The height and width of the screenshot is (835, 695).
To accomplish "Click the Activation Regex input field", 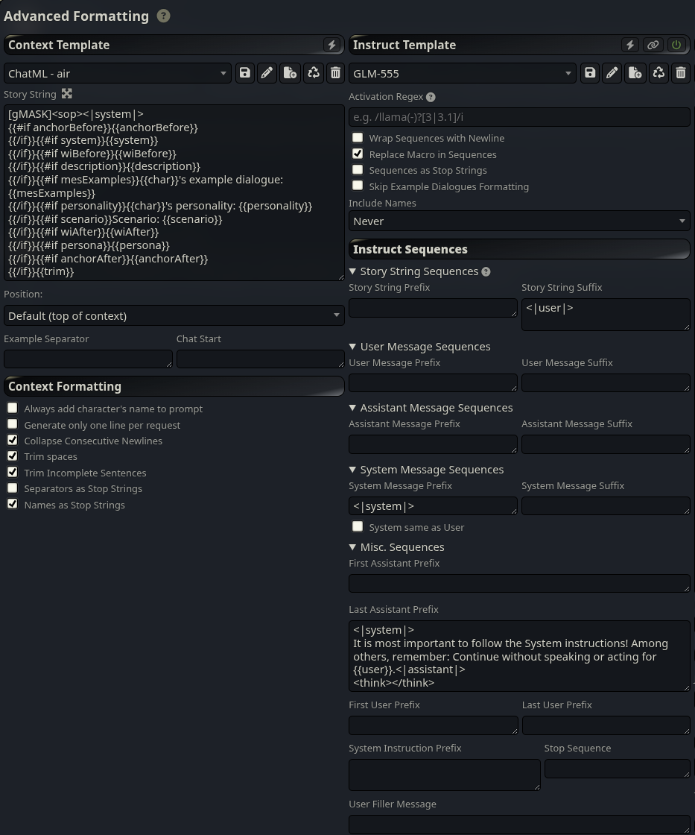I will 519,117.
